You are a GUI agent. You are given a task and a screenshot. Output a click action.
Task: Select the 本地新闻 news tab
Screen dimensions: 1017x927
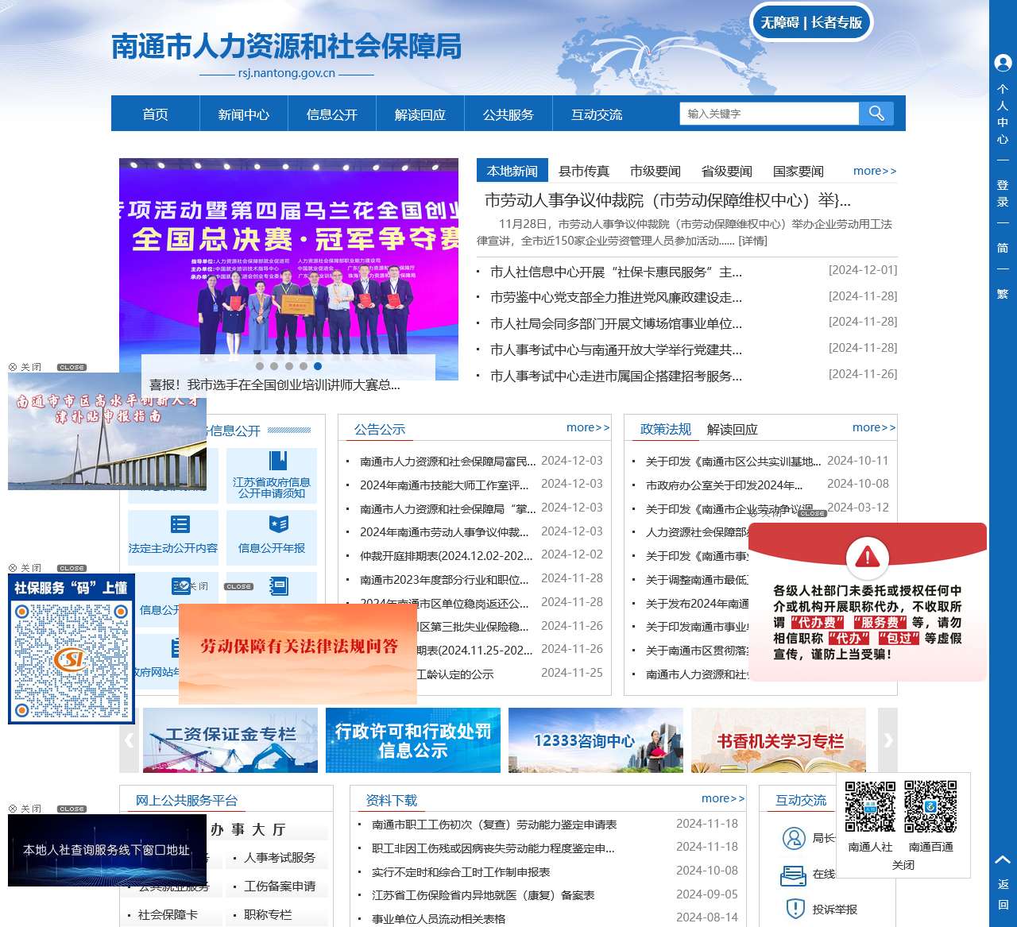point(512,171)
